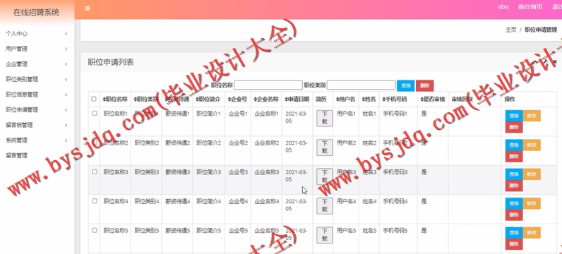The image size is (562, 254).
Task: Go to 前台首页 in the header
Action: click(x=530, y=7)
